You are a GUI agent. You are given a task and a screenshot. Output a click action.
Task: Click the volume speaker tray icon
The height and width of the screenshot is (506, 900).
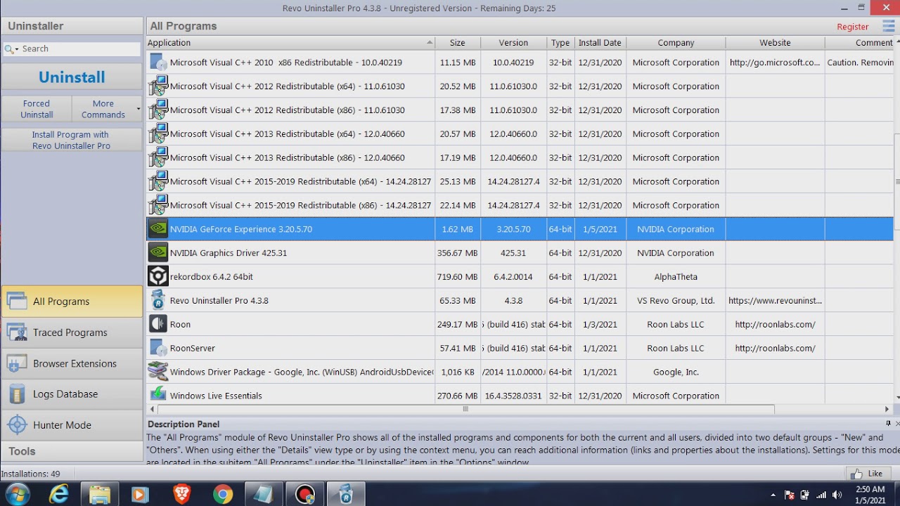[837, 495]
